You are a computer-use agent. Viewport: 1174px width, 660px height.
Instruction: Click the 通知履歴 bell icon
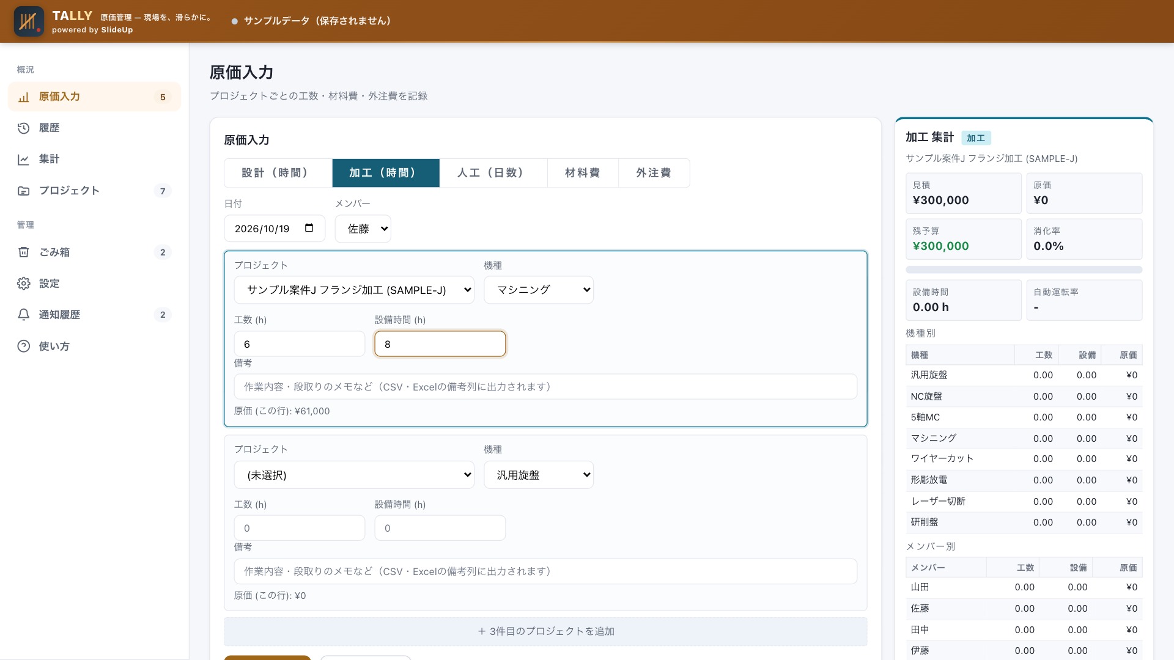pos(24,315)
